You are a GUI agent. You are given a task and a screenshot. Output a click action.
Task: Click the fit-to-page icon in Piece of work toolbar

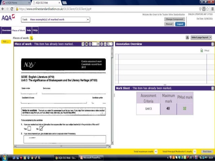[x=87, y=44]
